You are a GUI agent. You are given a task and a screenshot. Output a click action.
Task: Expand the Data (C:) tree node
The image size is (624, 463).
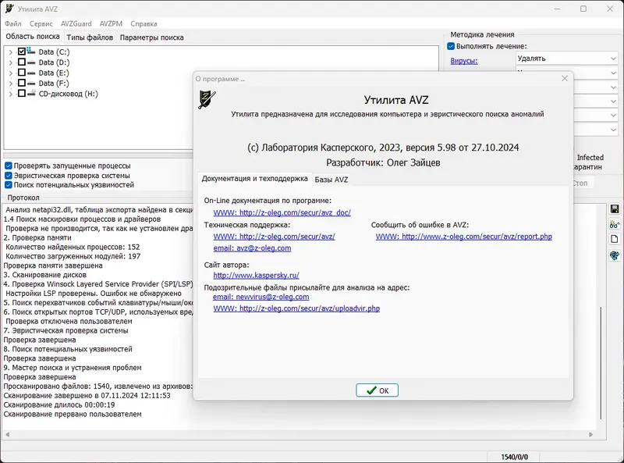tap(11, 52)
